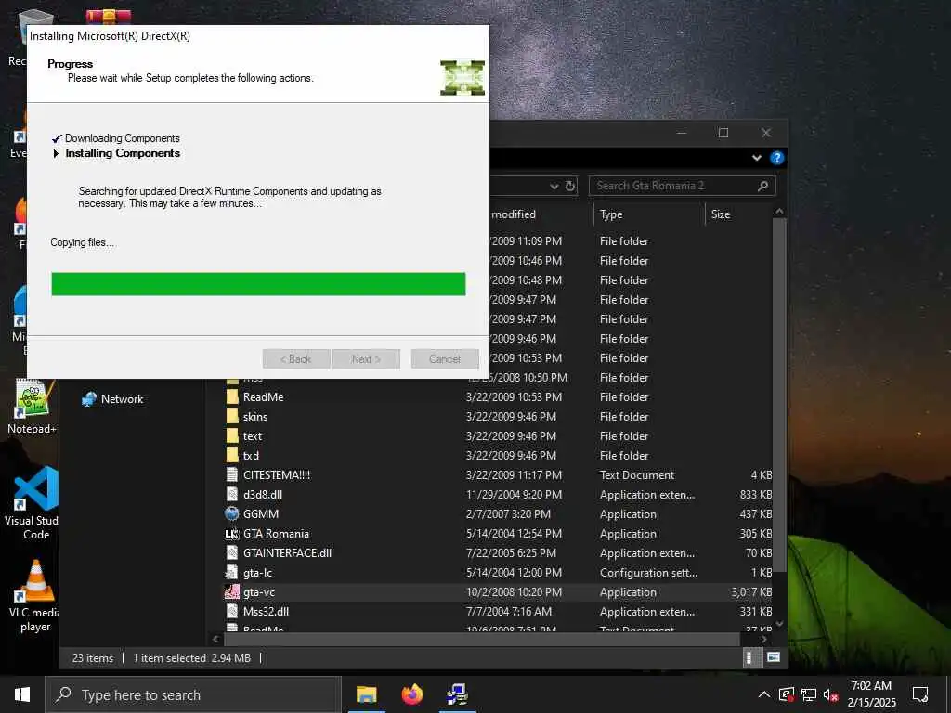Select the gta-vc file name
Screen dimensions: 951x713
[x=259, y=591]
